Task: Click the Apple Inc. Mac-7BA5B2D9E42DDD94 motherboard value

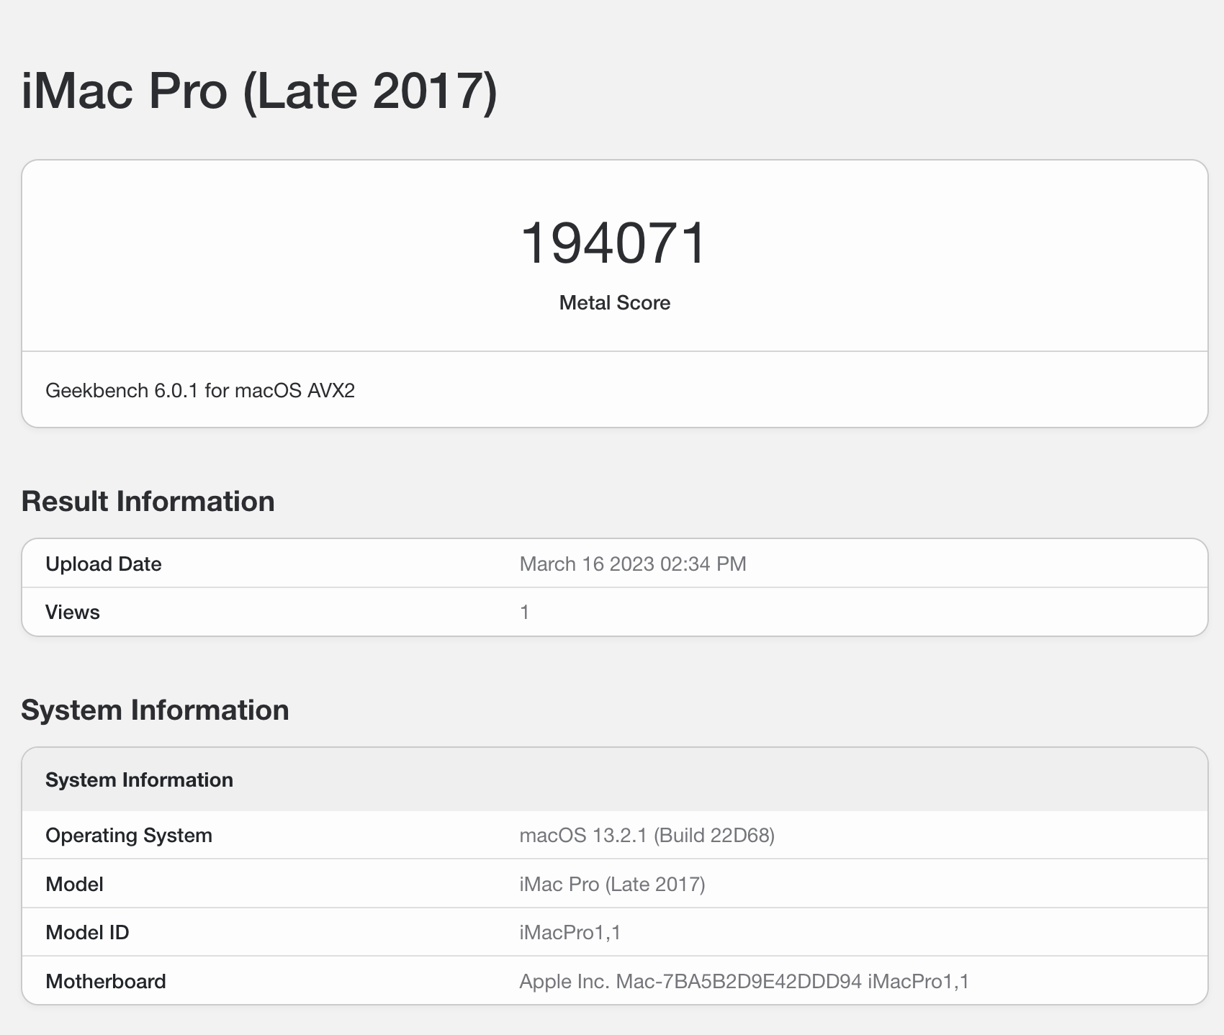Action: coord(744,982)
